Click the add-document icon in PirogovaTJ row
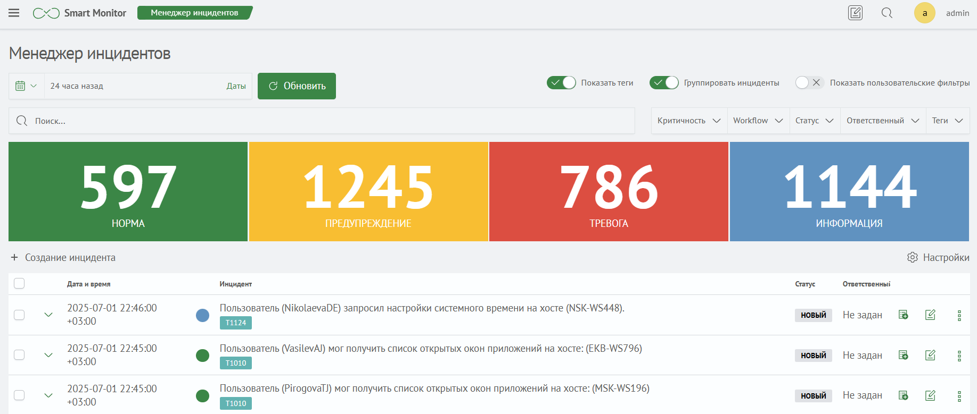 [903, 395]
